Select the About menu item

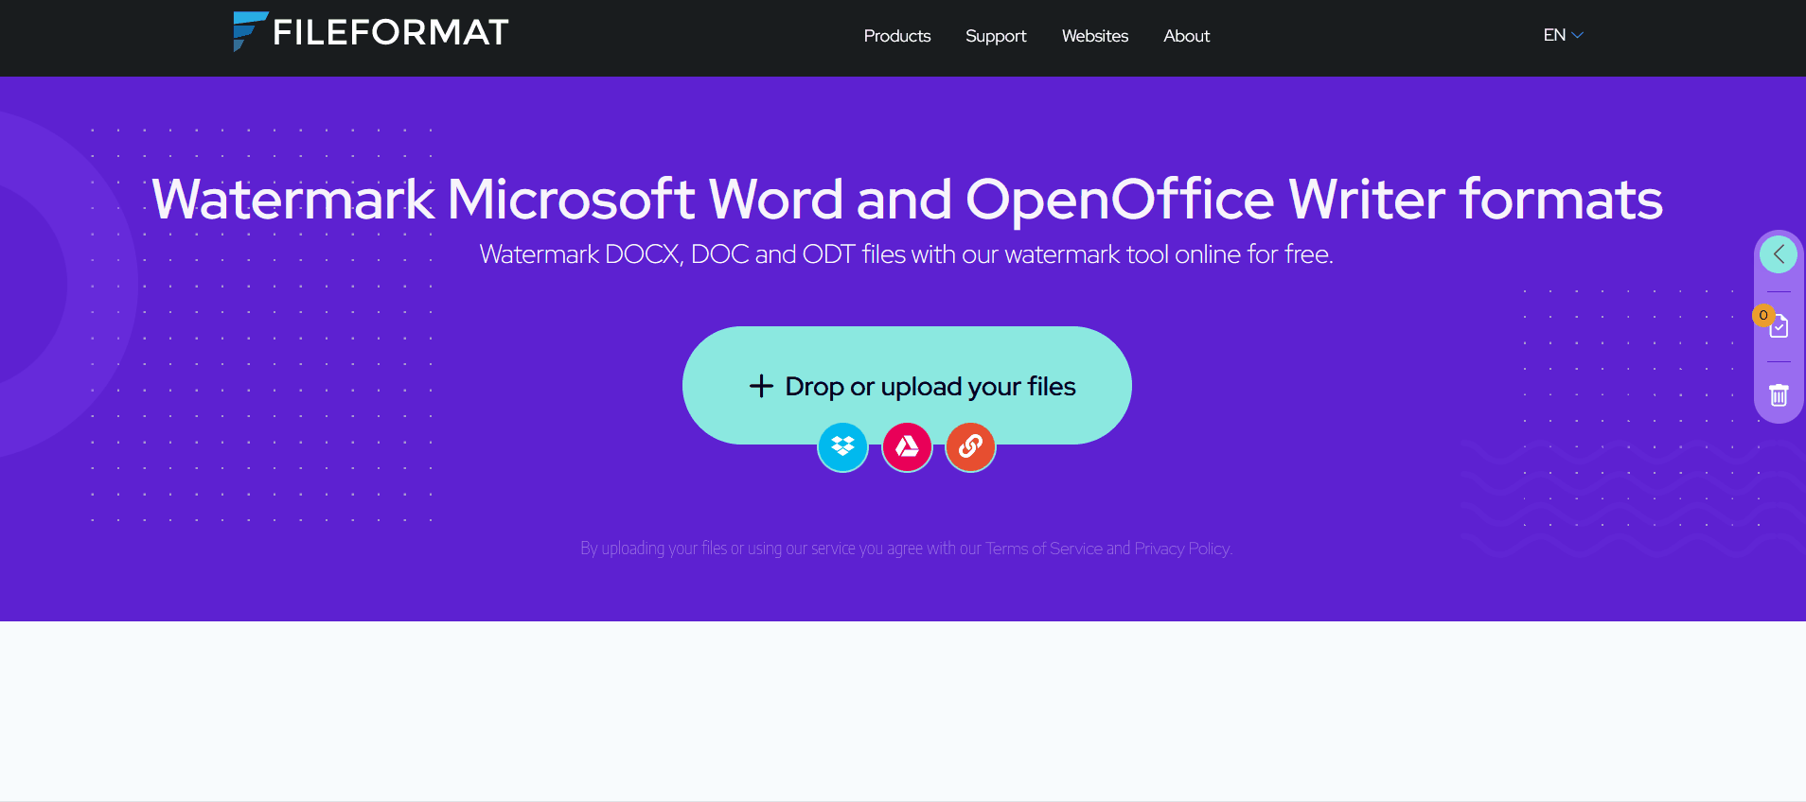pyautogui.click(x=1186, y=36)
